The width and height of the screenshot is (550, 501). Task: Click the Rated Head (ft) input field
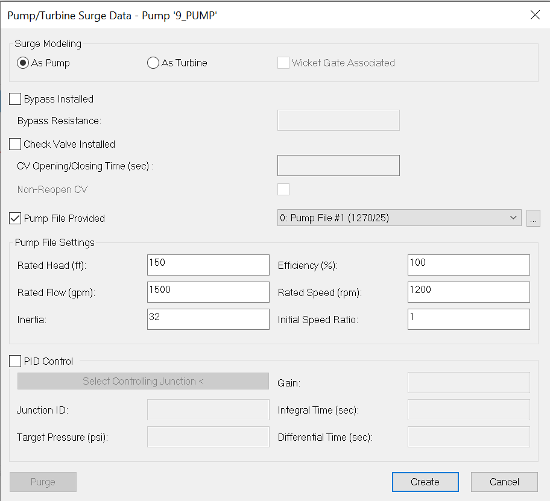point(208,265)
